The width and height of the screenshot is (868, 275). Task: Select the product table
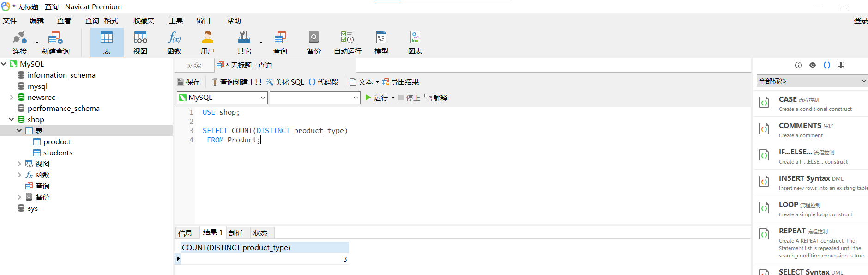tap(57, 141)
